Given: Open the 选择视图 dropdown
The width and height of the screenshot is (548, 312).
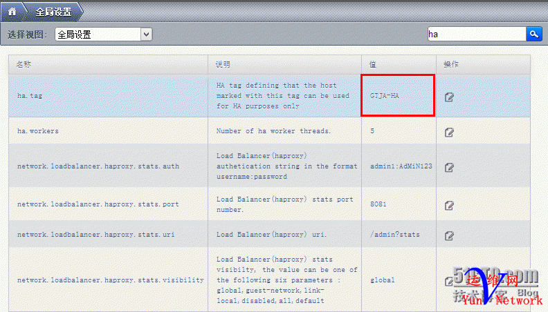Looking at the screenshot, I should click(x=104, y=34).
